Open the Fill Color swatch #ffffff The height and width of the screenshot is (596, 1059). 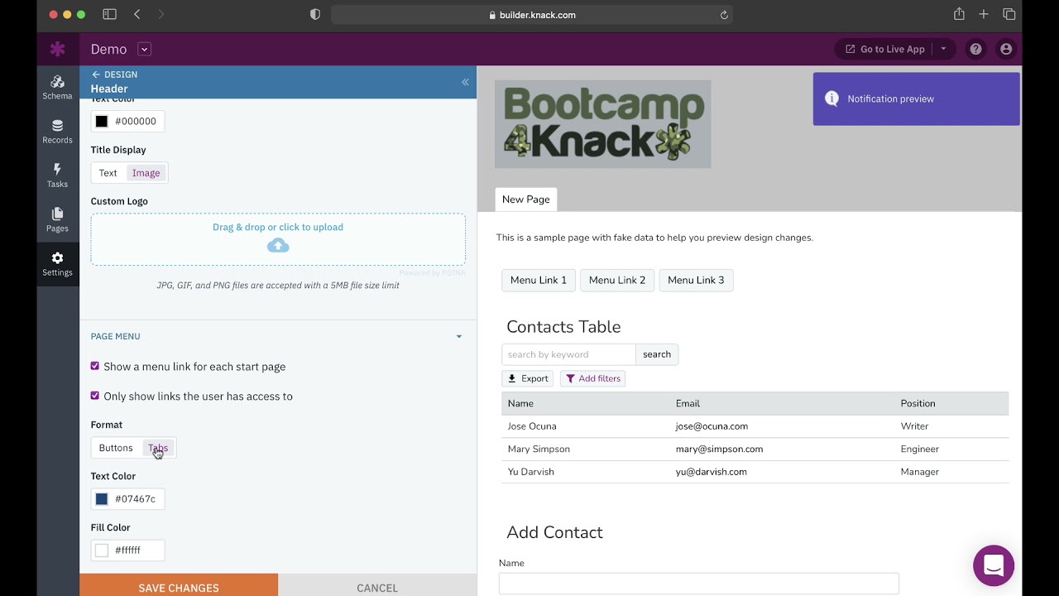102,550
